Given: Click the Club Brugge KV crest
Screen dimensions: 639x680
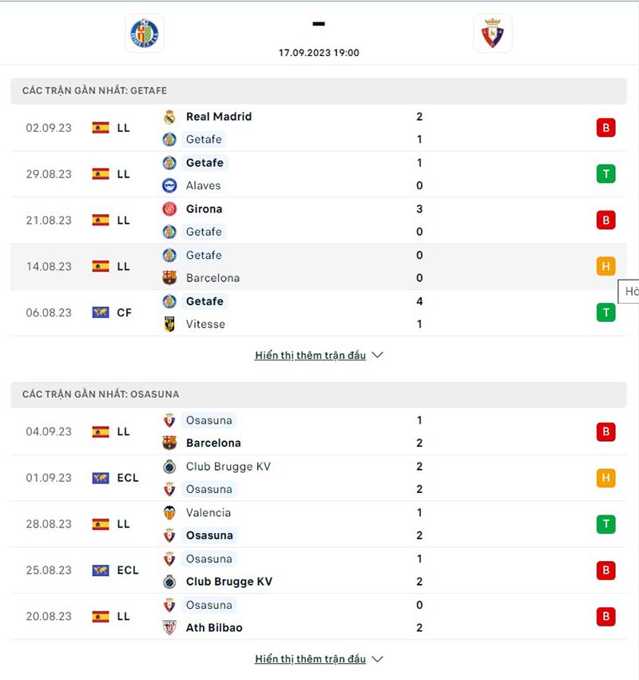Looking at the screenshot, I should (171, 466).
